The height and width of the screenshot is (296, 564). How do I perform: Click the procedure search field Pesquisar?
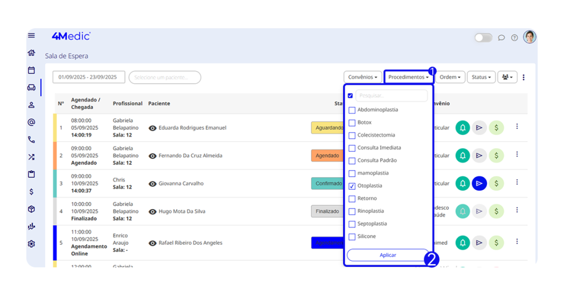tap(391, 96)
